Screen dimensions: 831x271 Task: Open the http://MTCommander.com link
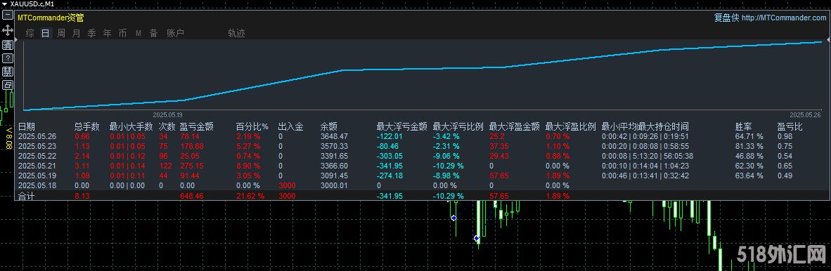784,18
